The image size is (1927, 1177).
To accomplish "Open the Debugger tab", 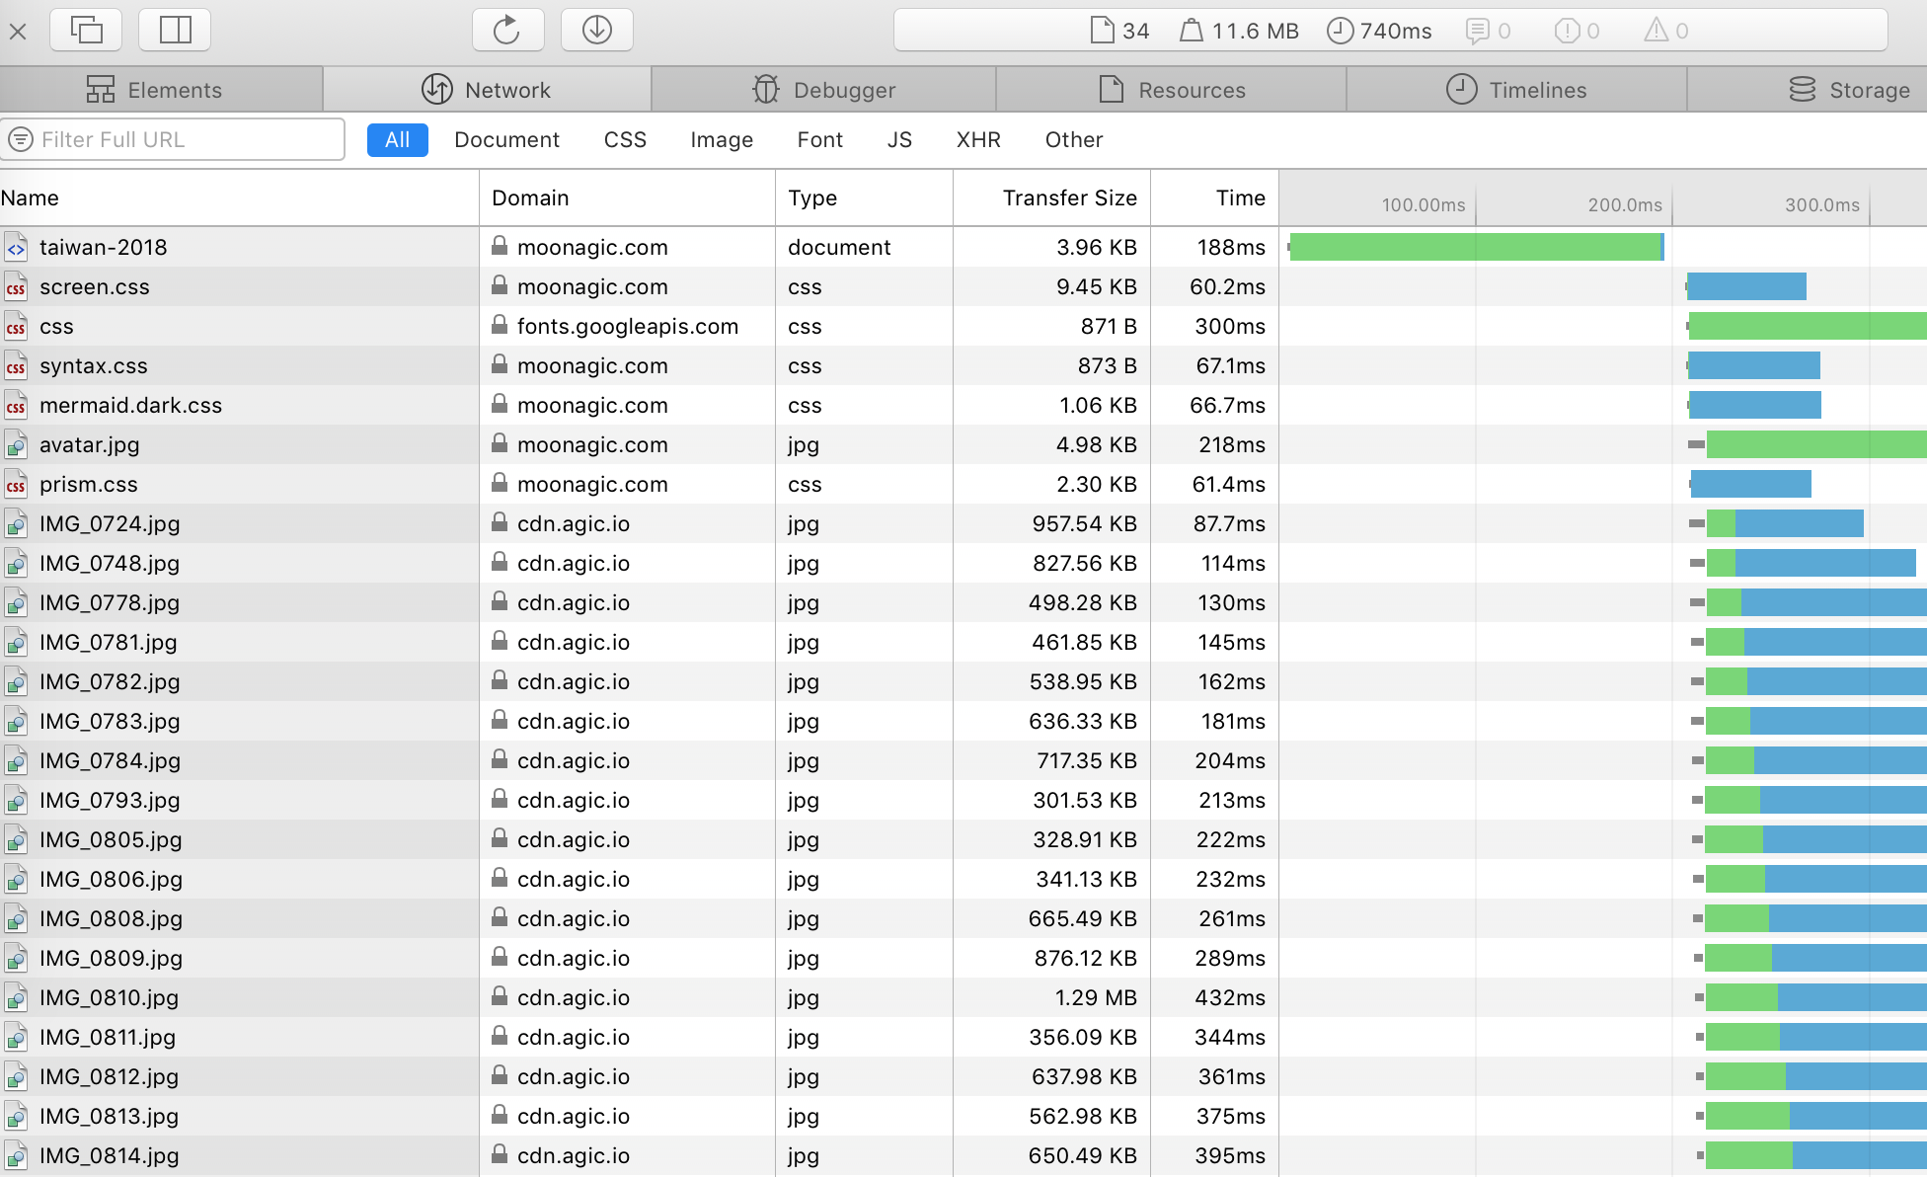I will pos(823,90).
